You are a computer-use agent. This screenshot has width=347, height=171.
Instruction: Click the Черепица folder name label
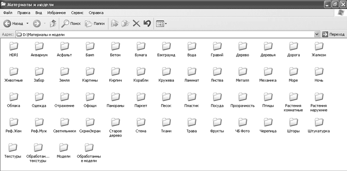pos(268,131)
